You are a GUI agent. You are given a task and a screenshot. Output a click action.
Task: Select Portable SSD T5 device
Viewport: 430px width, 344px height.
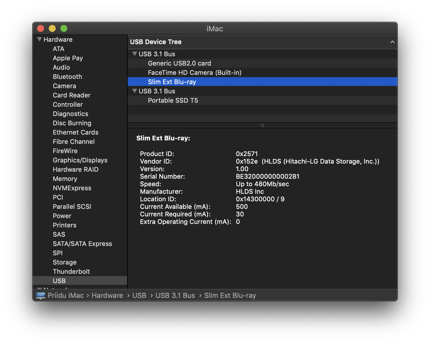point(262,100)
